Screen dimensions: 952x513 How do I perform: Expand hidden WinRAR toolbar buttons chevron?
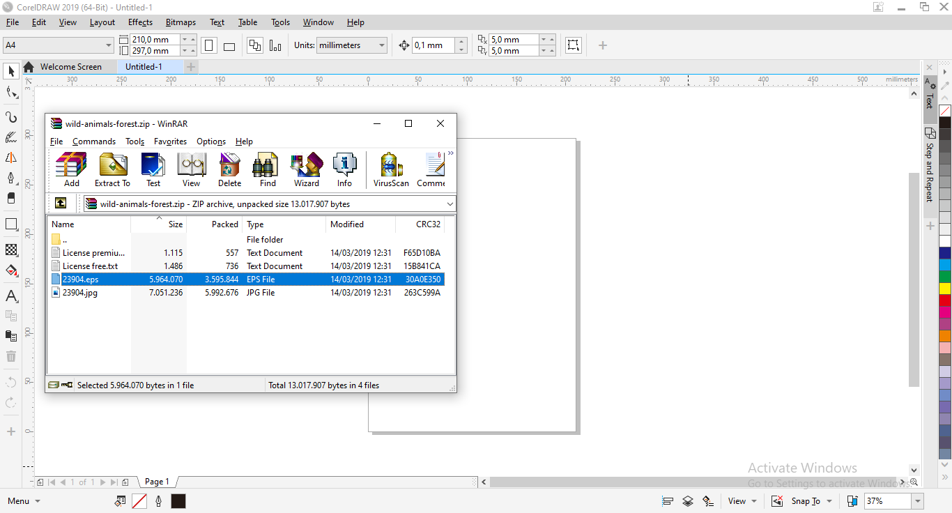point(450,153)
